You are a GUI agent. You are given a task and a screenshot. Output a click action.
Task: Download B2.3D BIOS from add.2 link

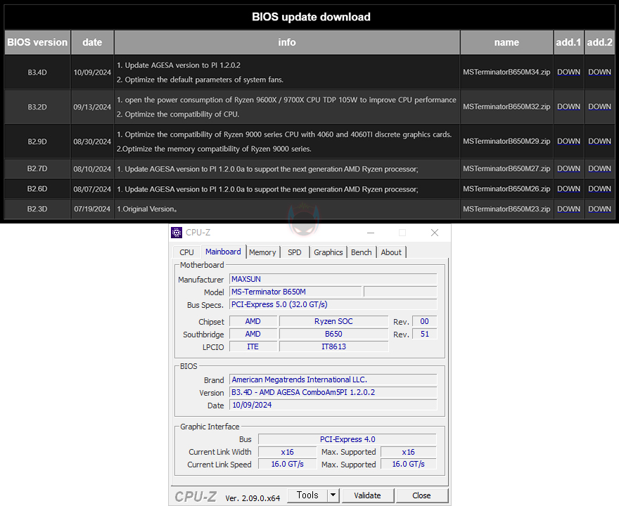(599, 209)
